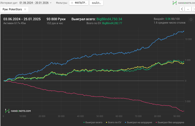Click the '152 рук в час' text
195x126 pixels.
(x=55, y=23)
